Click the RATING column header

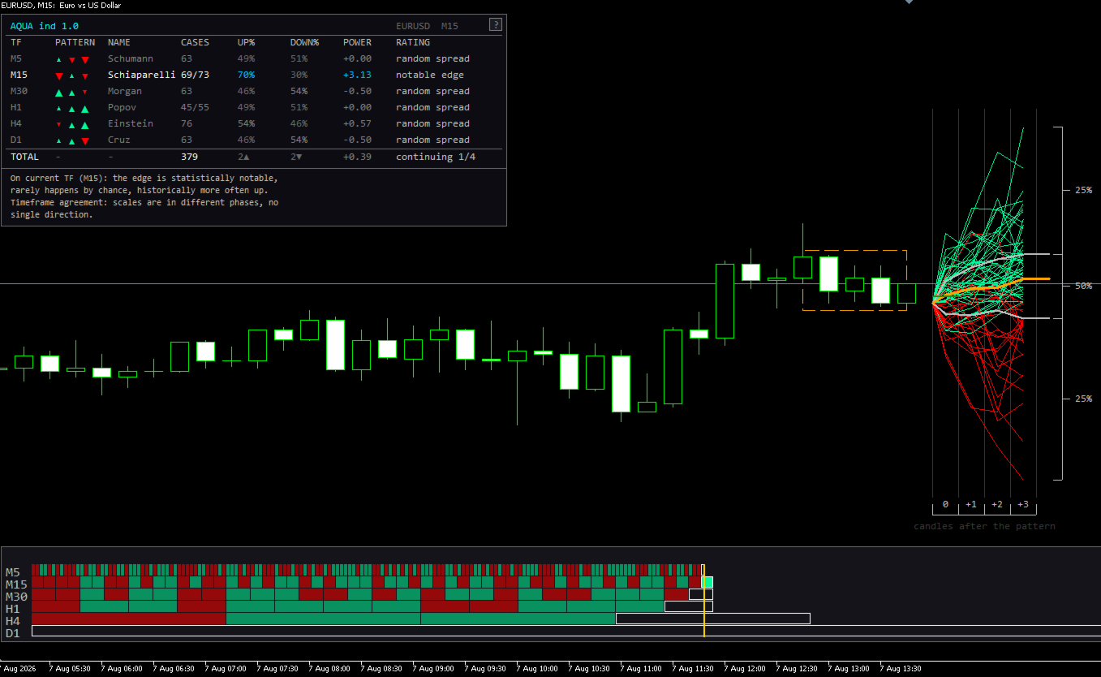click(x=413, y=42)
